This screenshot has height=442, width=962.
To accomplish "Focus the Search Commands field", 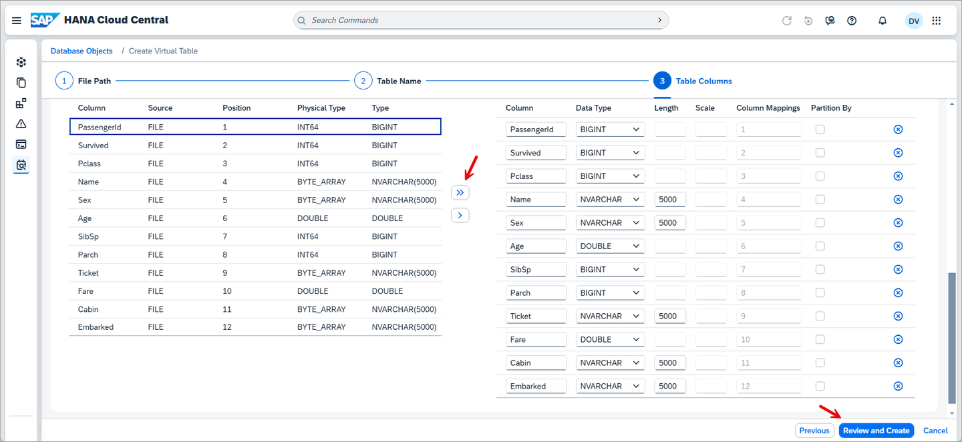I will click(x=481, y=20).
